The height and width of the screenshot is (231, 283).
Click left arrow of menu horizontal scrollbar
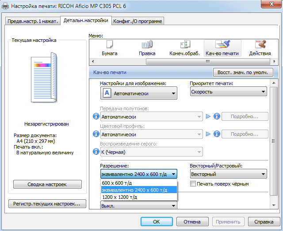pos(93,62)
